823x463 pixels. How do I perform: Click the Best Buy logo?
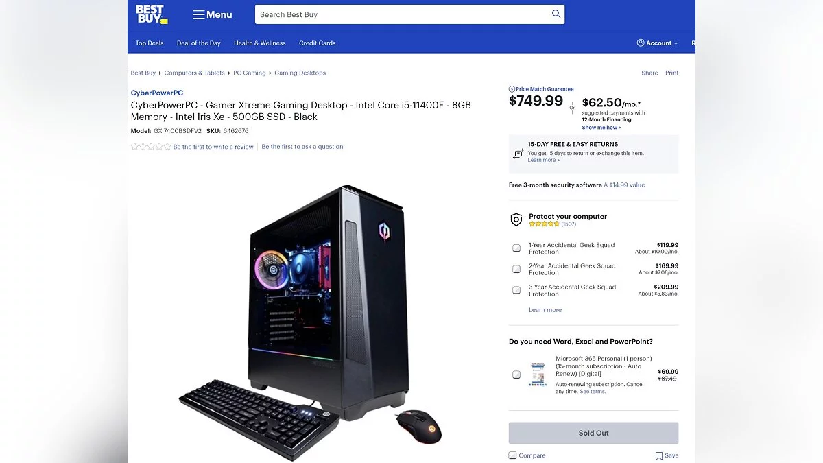point(151,14)
